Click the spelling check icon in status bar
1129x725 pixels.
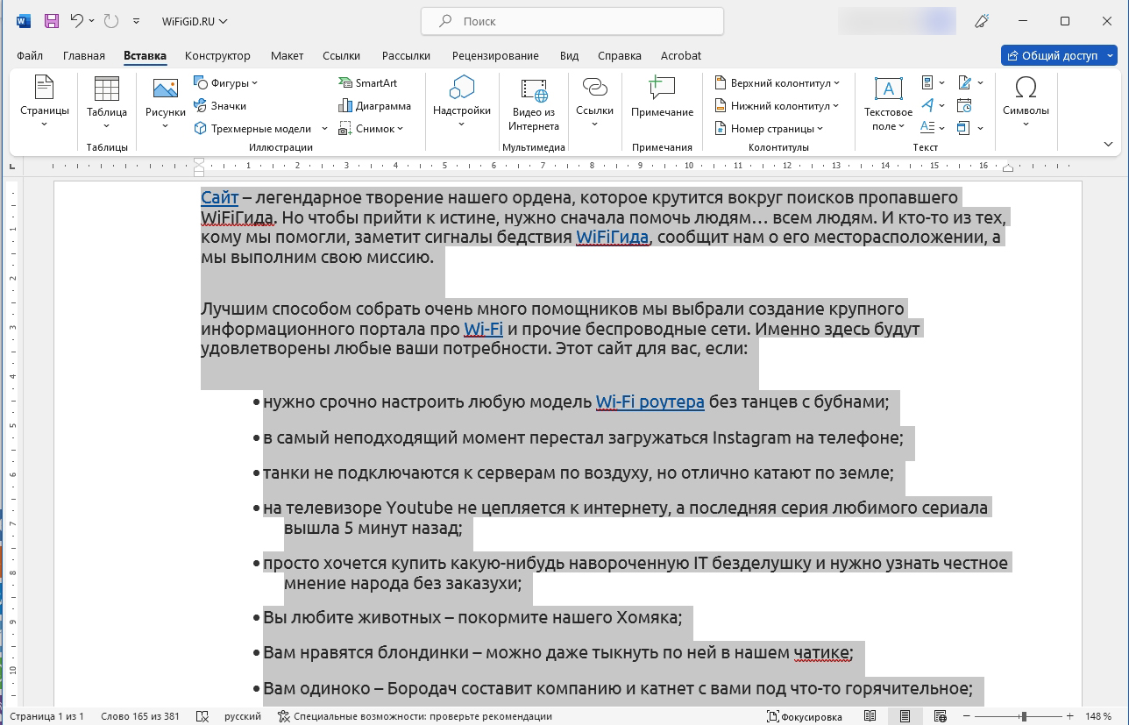pos(202,716)
